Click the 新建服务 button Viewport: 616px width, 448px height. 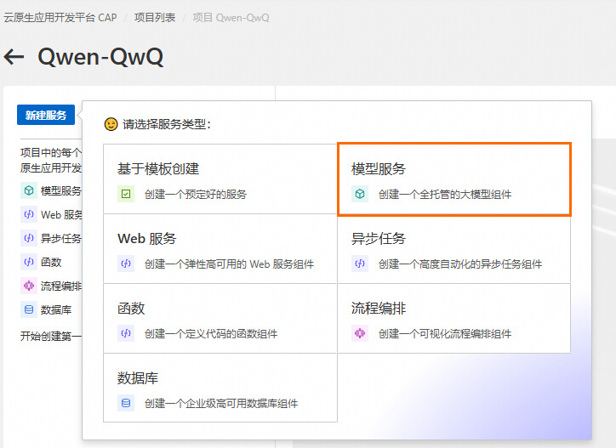coord(46,115)
